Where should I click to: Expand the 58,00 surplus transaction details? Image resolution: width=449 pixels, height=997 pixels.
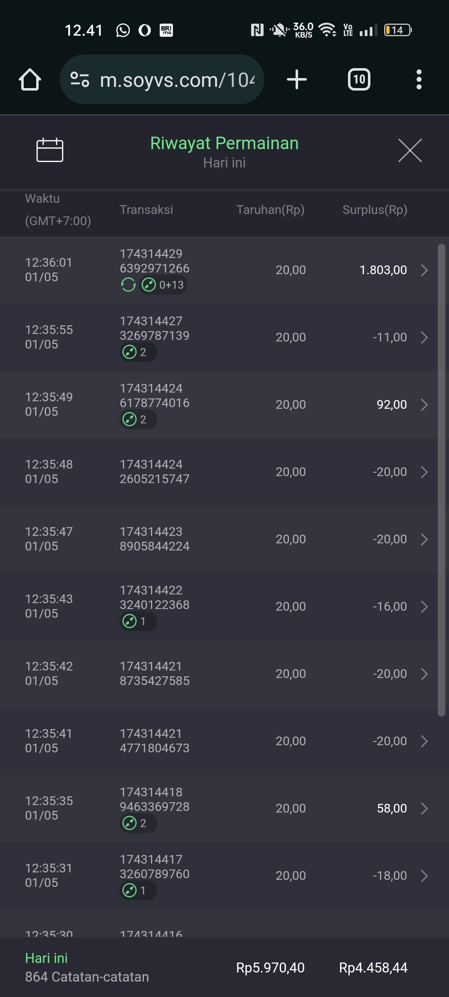pos(424,808)
